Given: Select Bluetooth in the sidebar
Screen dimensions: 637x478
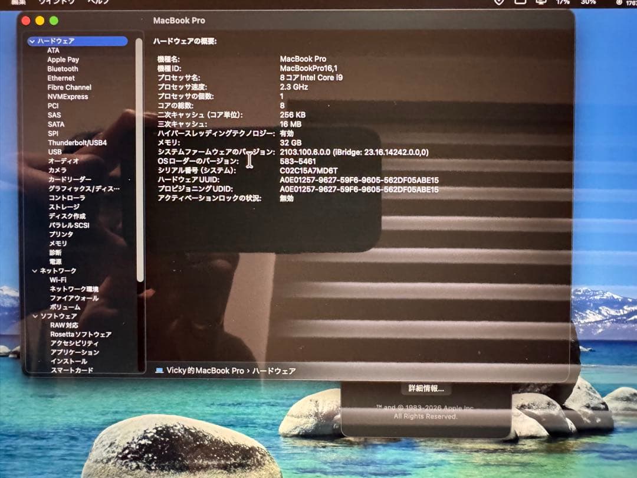Looking at the screenshot, I should pos(63,69).
